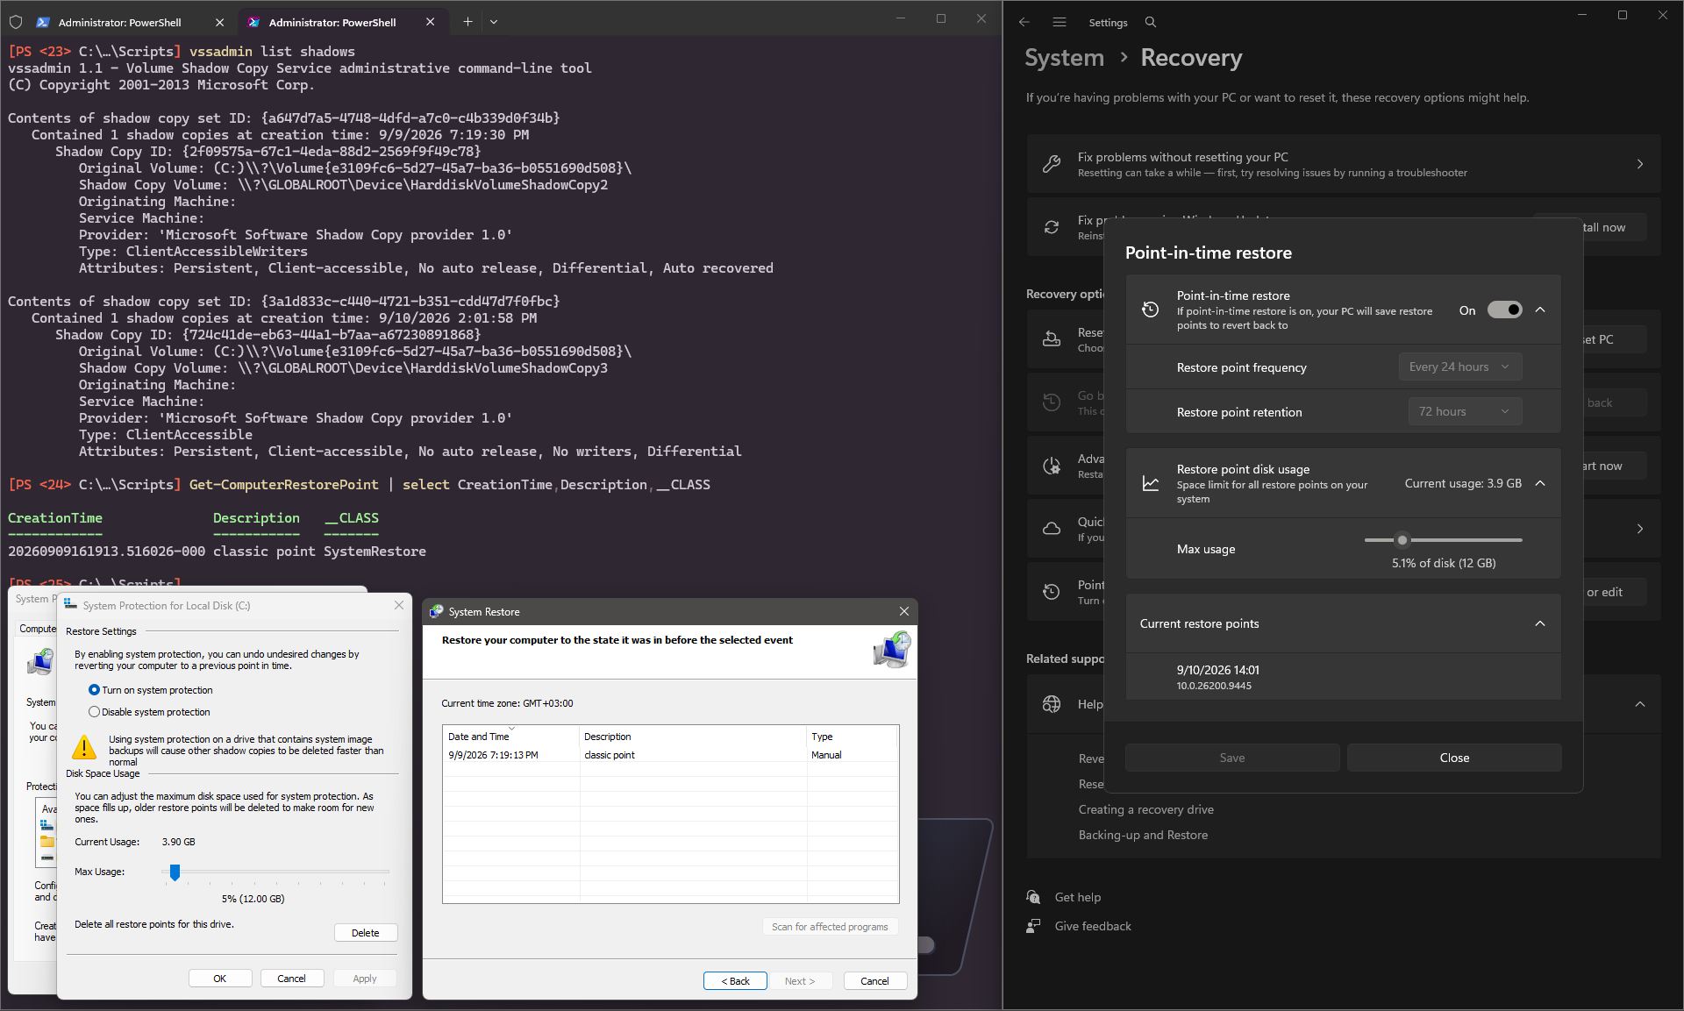Click the wrench troubleshooter icon
The width and height of the screenshot is (1684, 1011).
1052,164
